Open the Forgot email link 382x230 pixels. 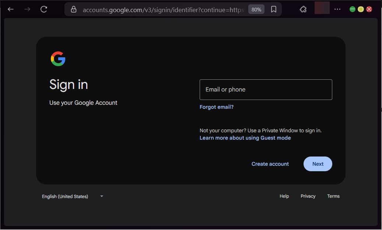point(216,107)
